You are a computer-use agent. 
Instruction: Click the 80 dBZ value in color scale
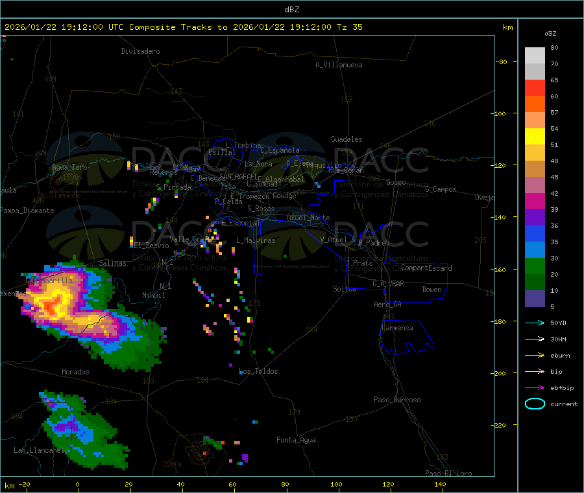(554, 47)
